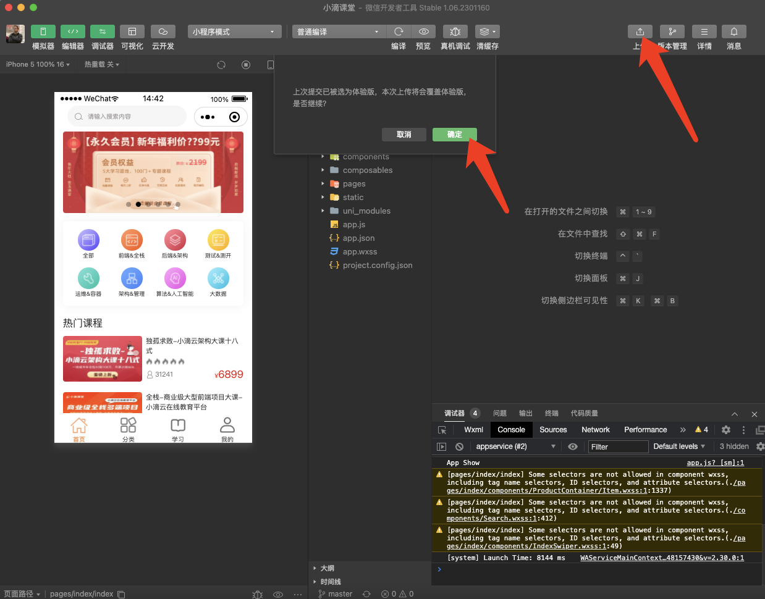Open the 云开发 cloud development icon
Viewport: 765px width, 599px height.
[163, 31]
